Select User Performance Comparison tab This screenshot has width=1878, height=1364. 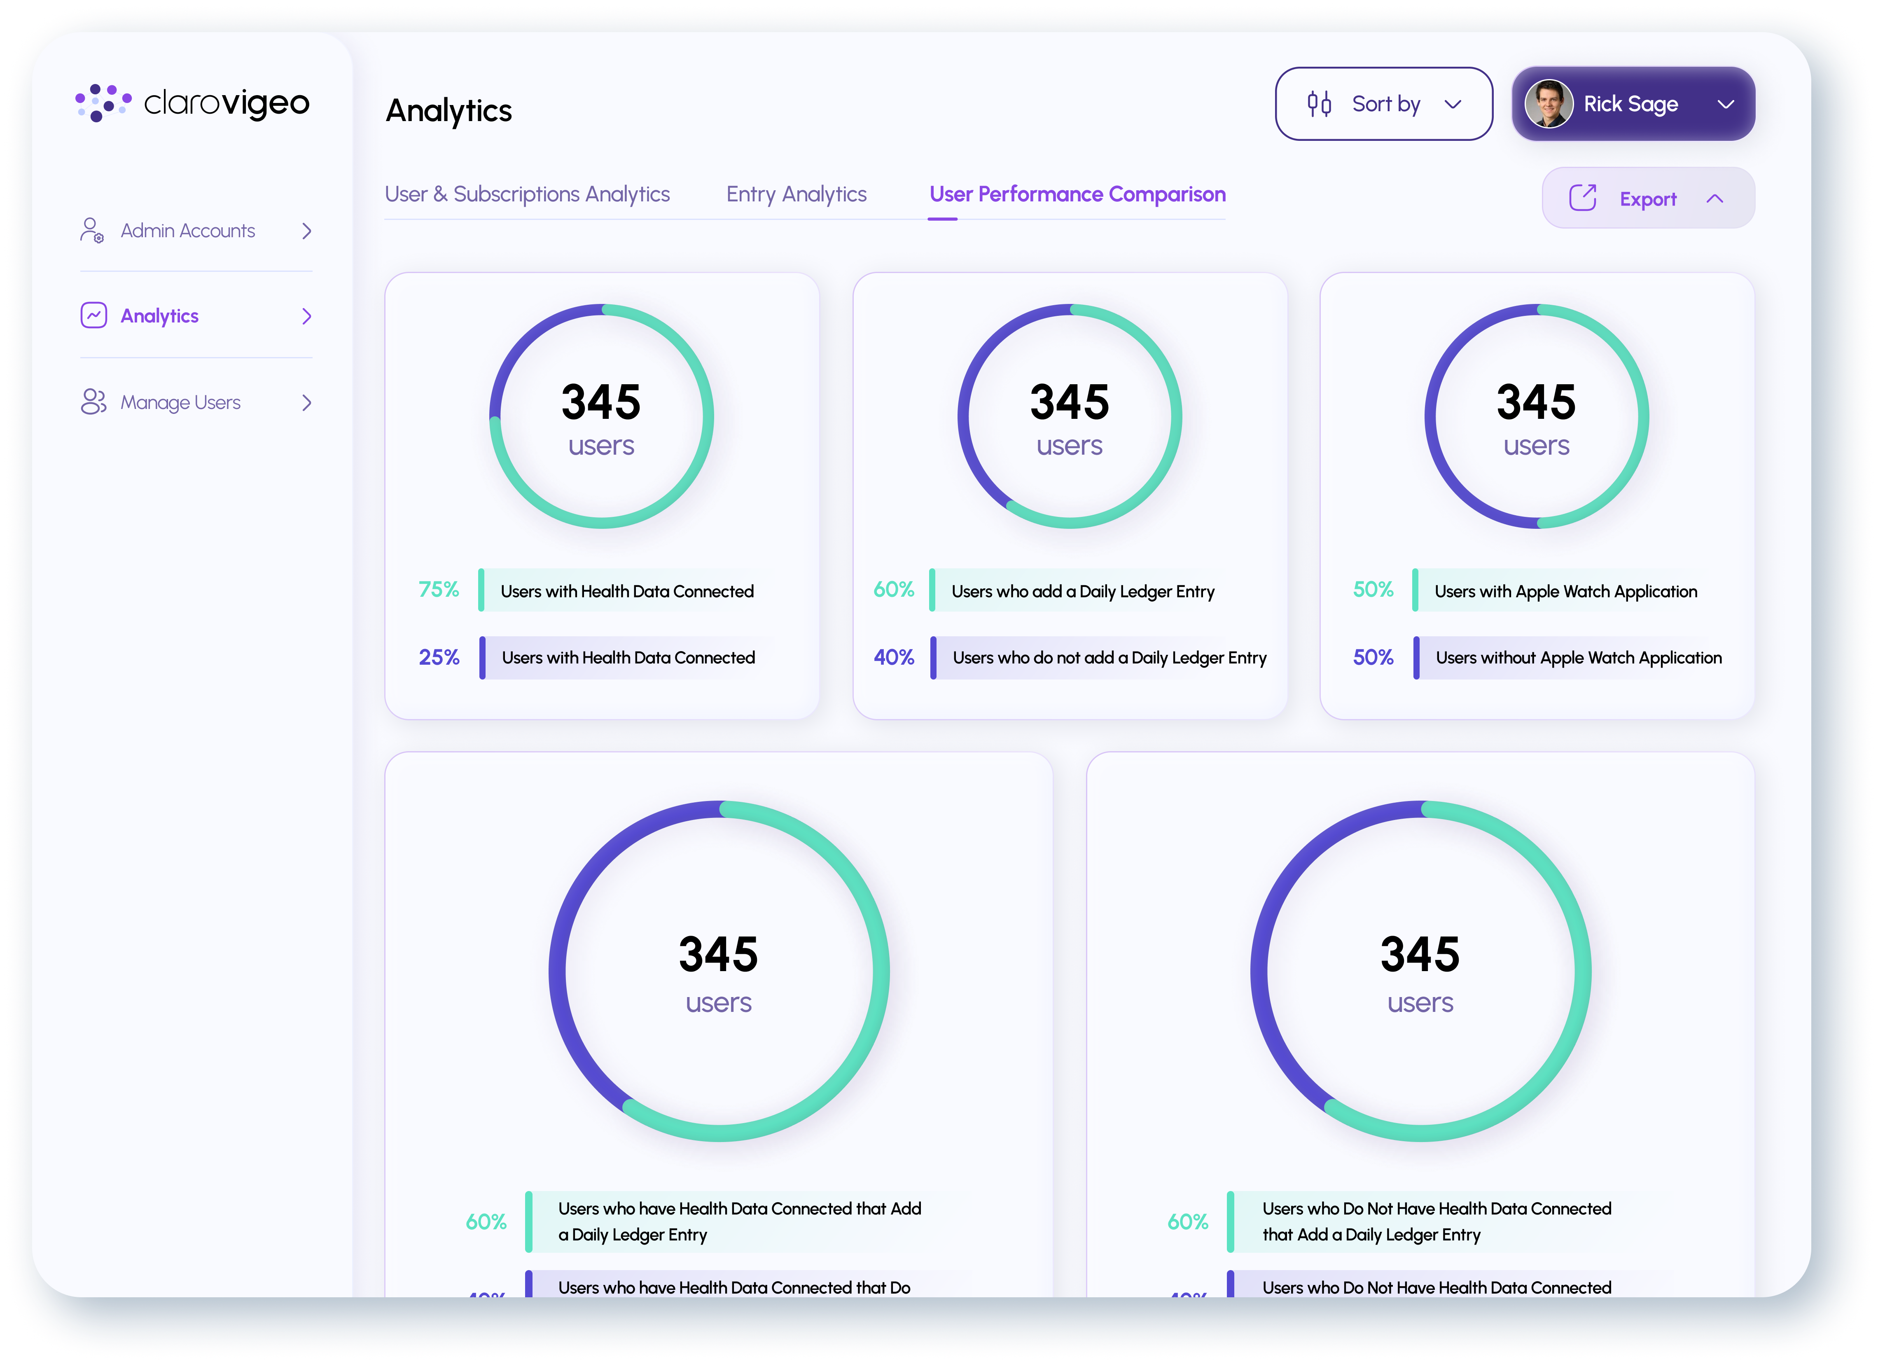pyautogui.click(x=1077, y=194)
